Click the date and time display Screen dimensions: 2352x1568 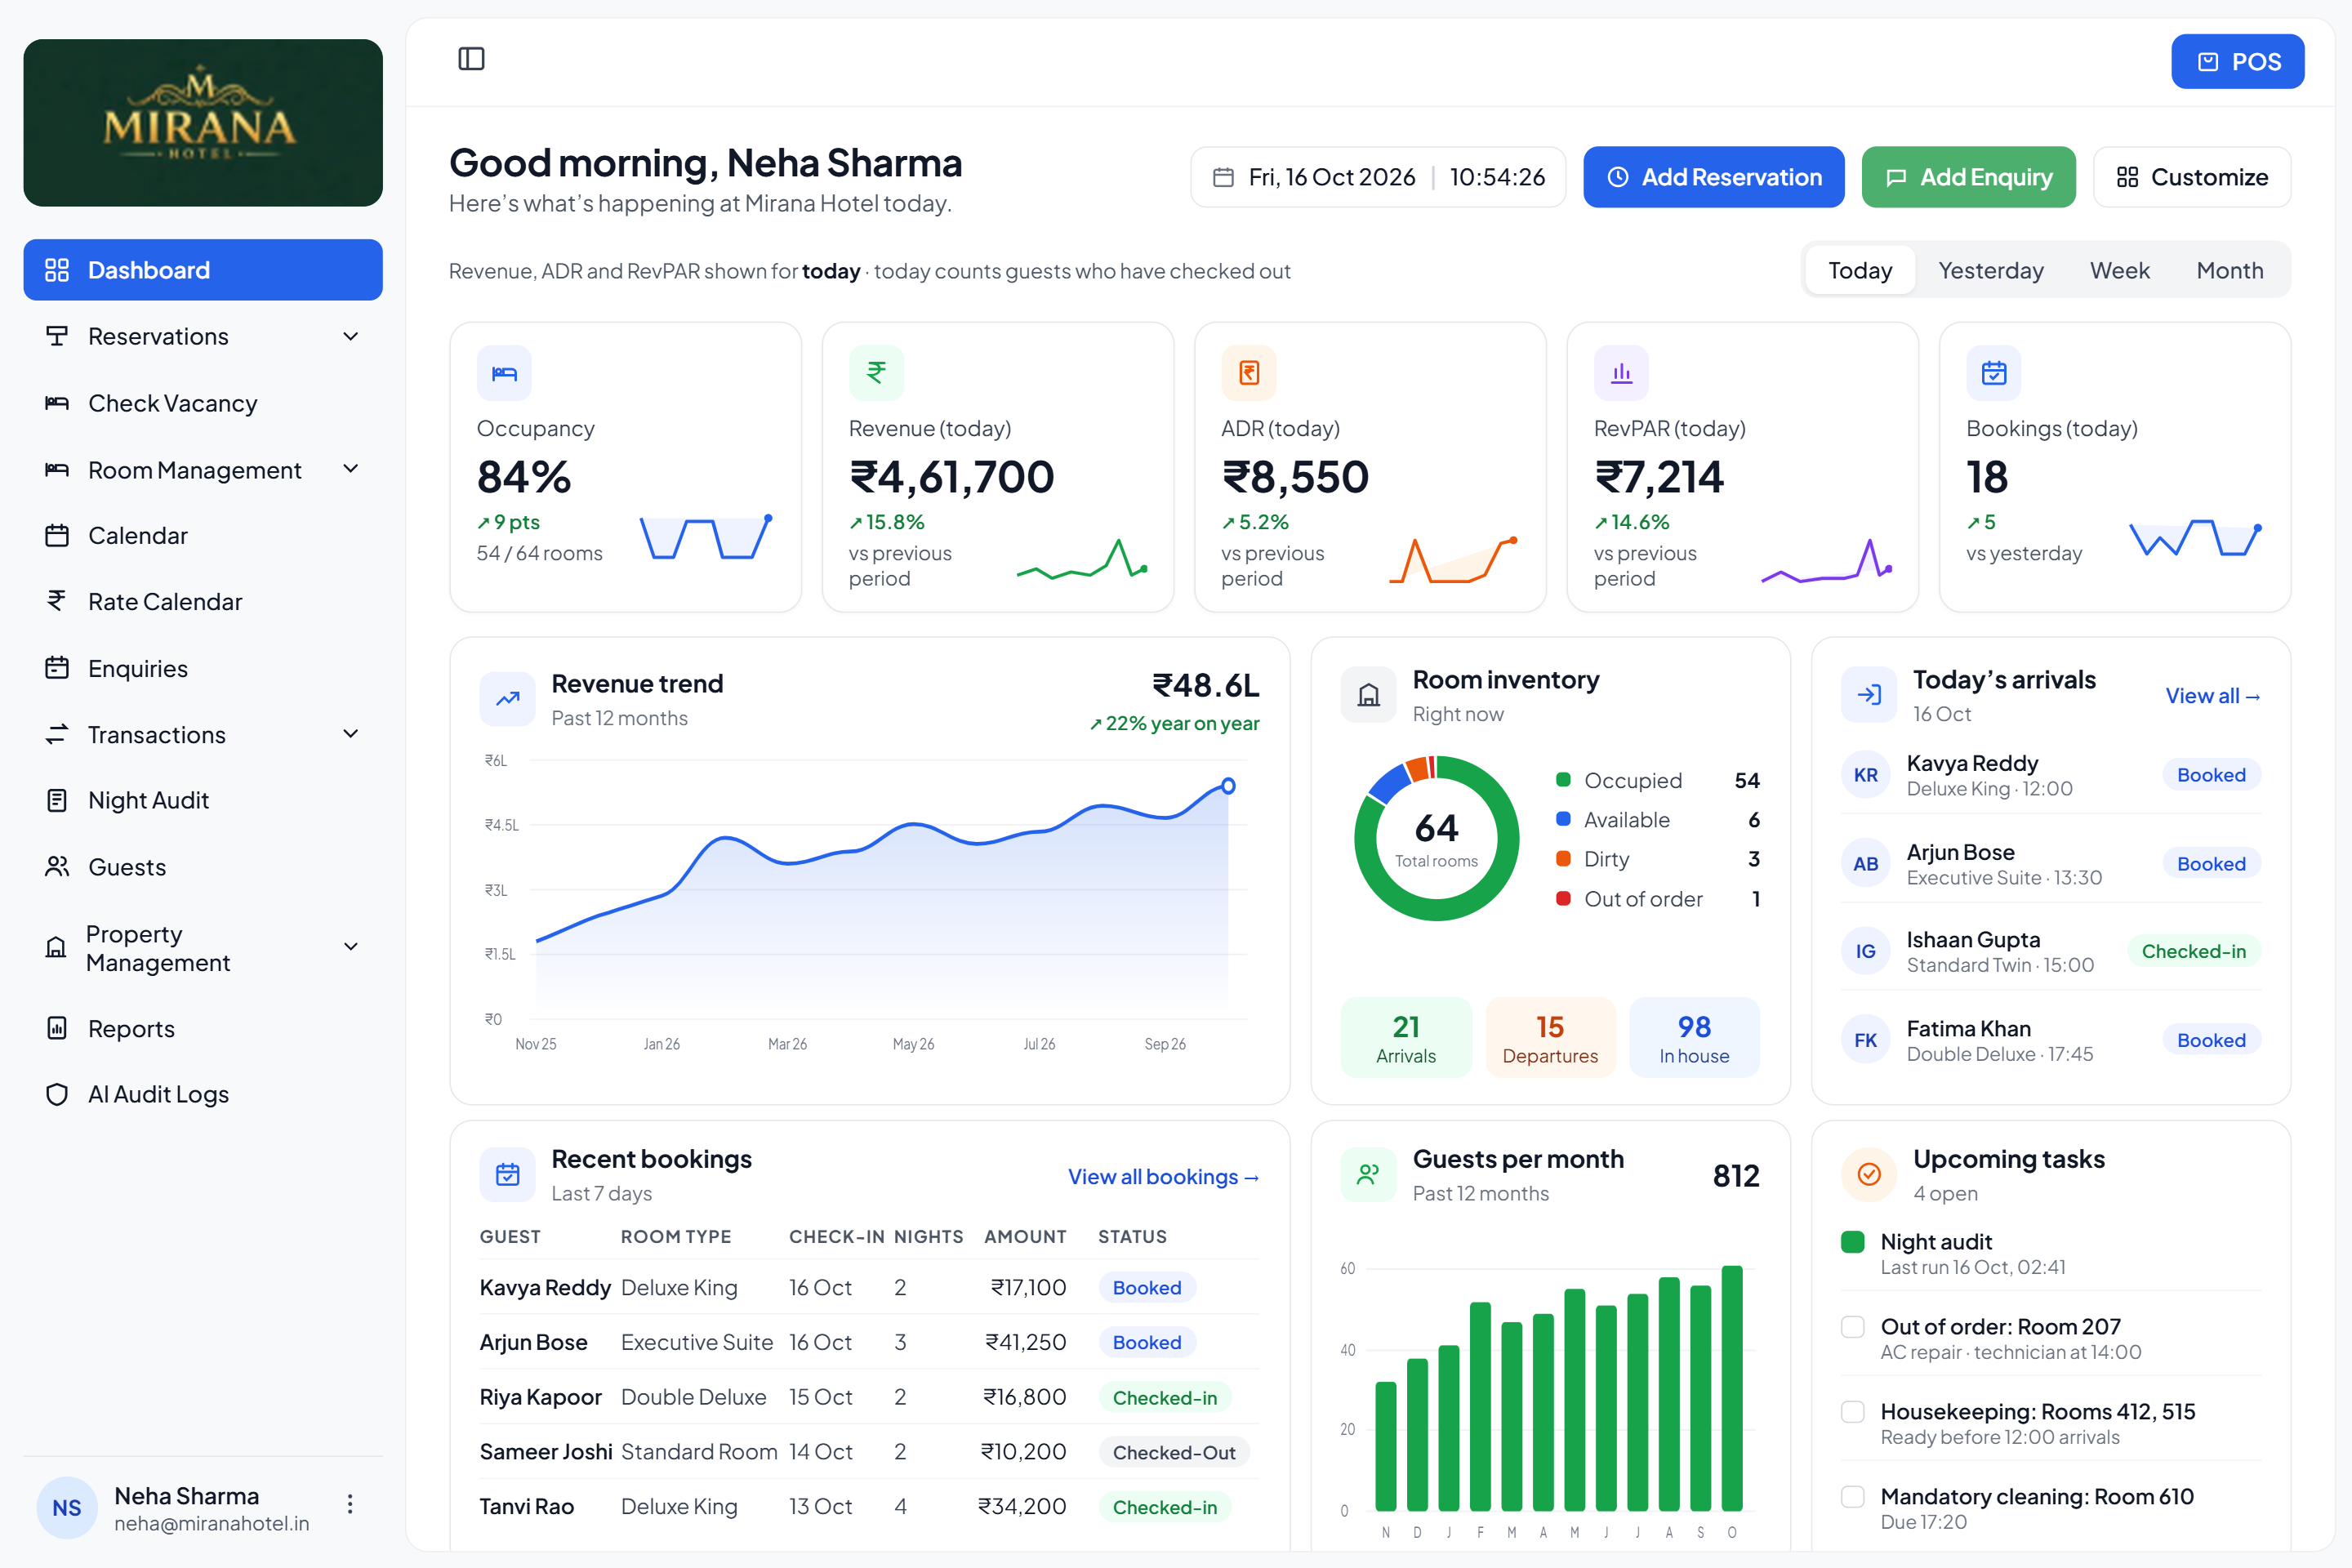[1378, 177]
